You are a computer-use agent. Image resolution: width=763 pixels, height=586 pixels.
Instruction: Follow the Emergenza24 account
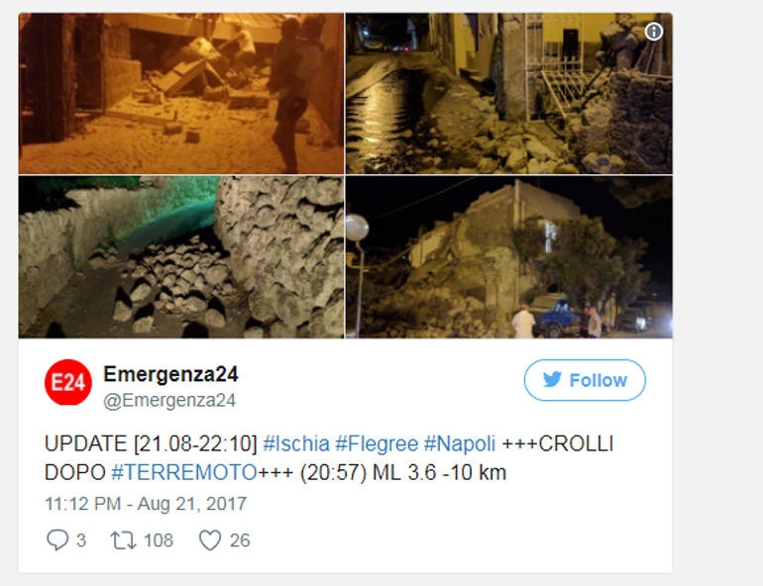pyautogui.click(x=585, y=380)
